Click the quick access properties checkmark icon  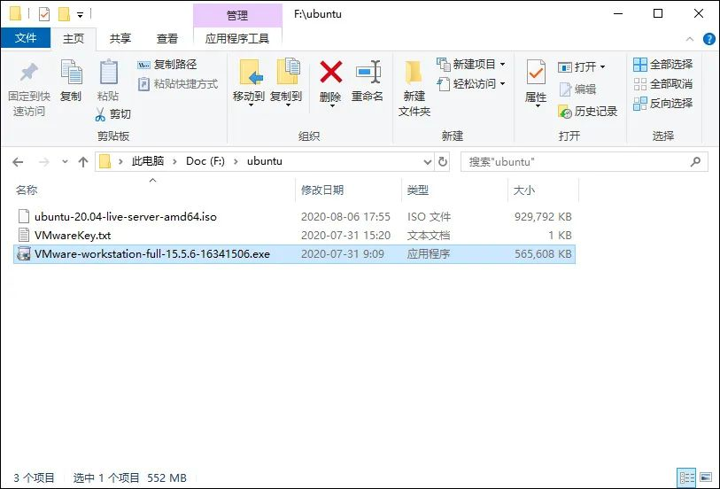click(x=44, y=14)
